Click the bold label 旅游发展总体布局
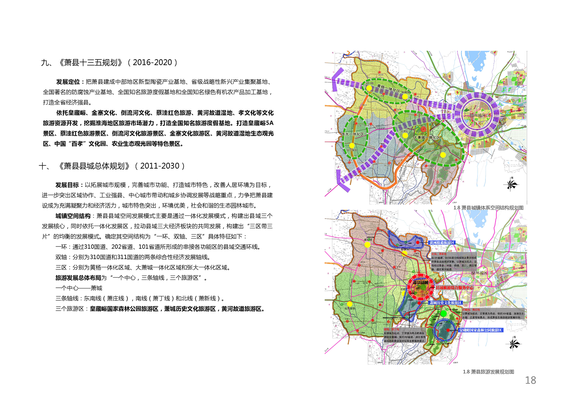Image resolution: width=568 pixels, height=402 pixels. 78,278
